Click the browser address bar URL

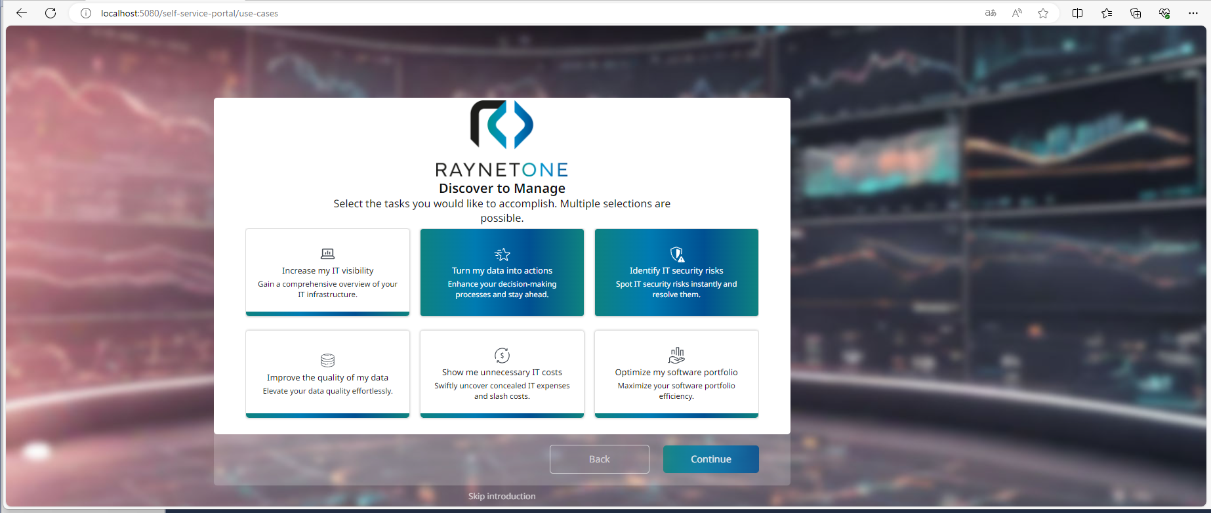point(190,13)
